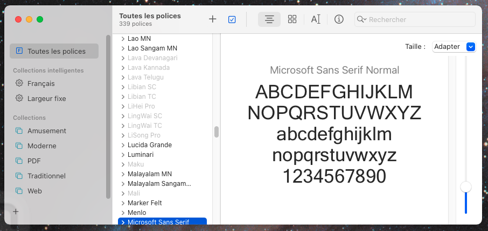The image size is (488, 231).
Task: Select the Web collection
Action: click(x=34, y=191)
